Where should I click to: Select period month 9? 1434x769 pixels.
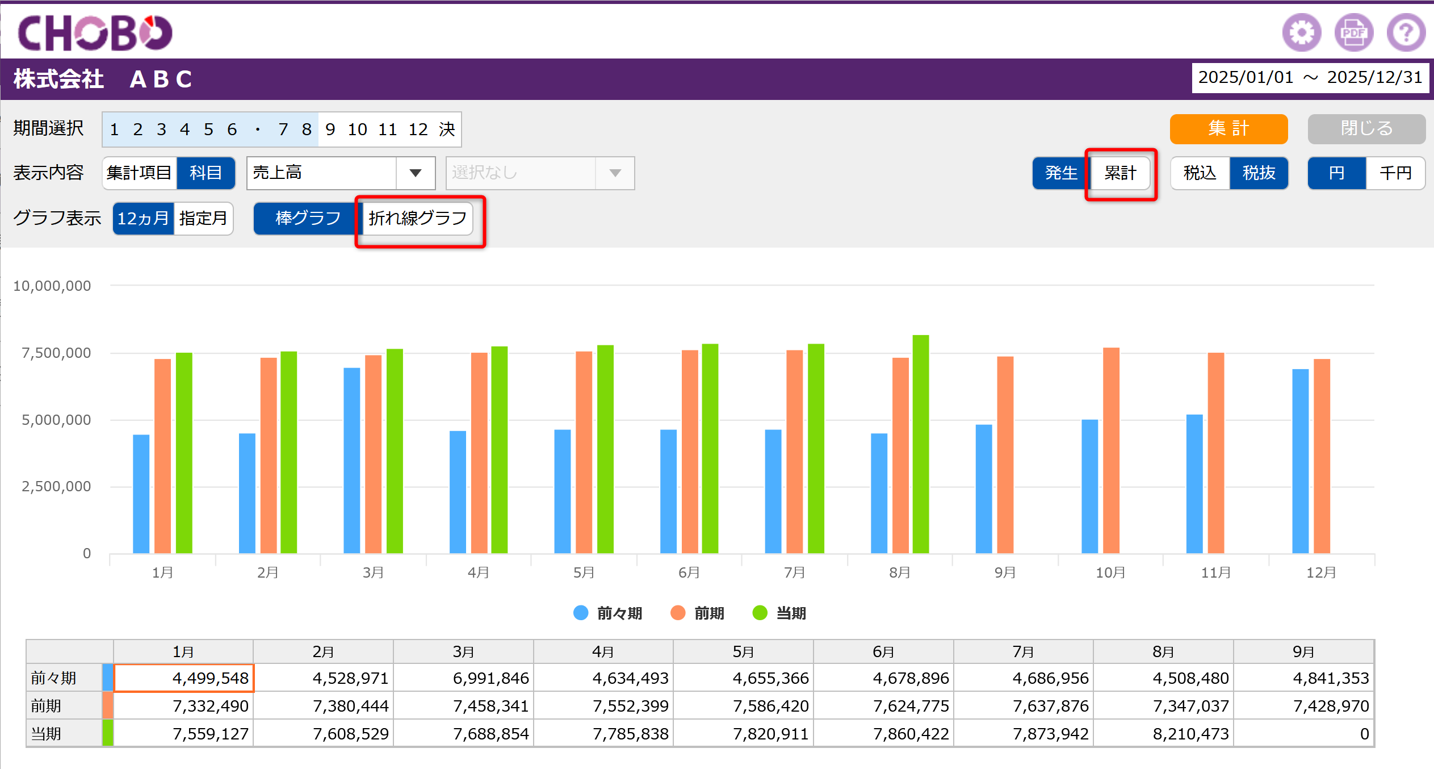coord(330,129)
